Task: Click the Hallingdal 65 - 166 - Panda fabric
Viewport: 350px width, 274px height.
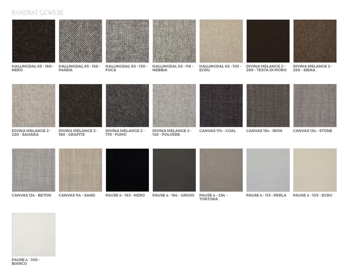Action: pos(80,41)
